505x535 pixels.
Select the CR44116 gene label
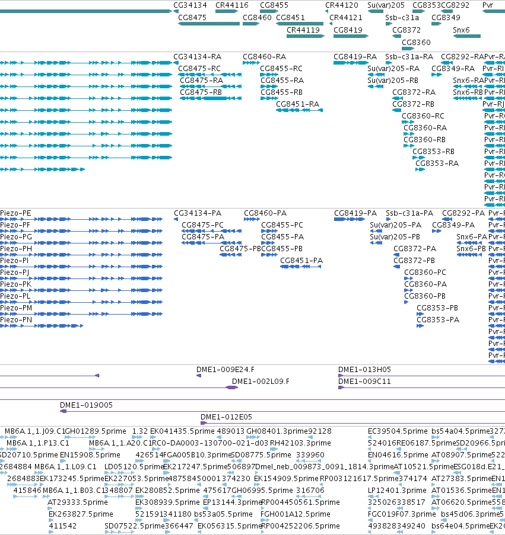[x=232, y=5]
